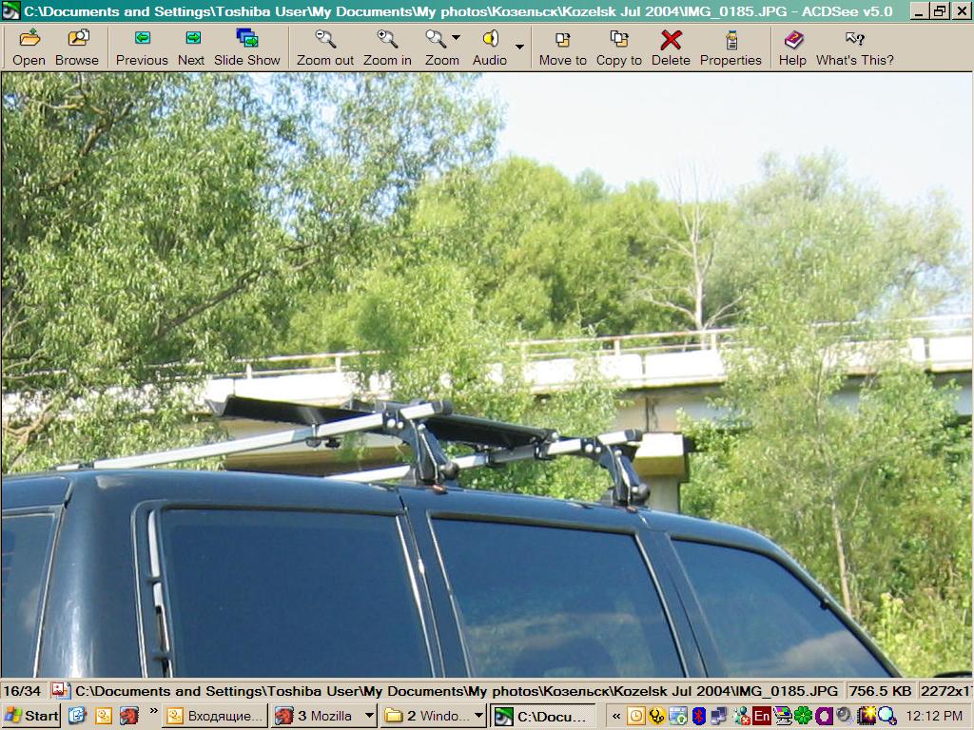This screenshot has height=730, width=974.
Task: Expand the Audio dropdown arrow
Action: (x=519, y=47)
